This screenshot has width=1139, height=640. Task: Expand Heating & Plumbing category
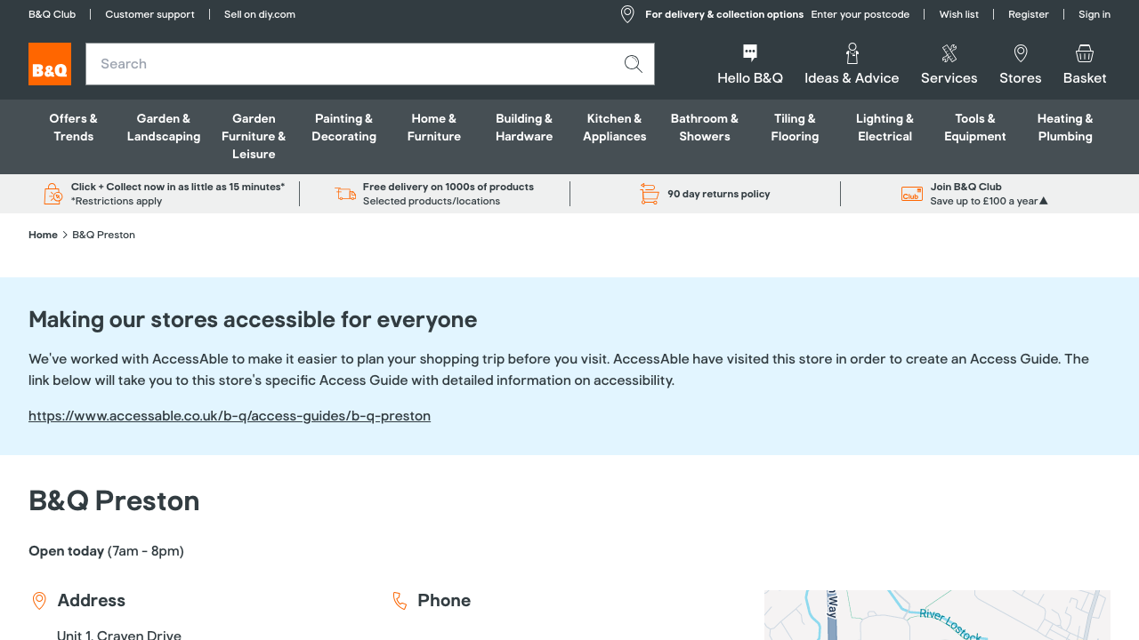point(1064,127)
